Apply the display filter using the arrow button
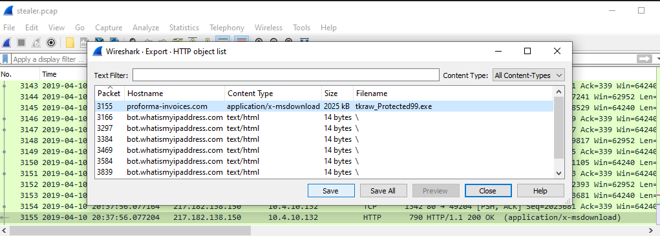The image size is (660, 236). [644, 59]
